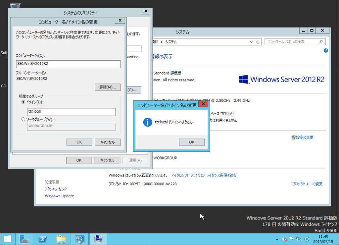Open the Change product key link
The width and height of the screenshot is (339, 245).
[307, 184]
